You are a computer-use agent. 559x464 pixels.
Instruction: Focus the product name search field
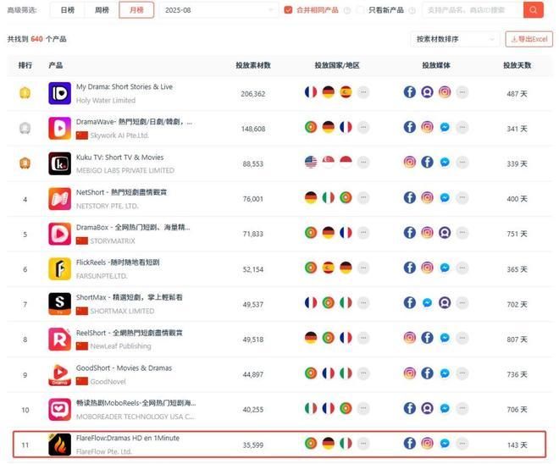[x=473, y=10]
